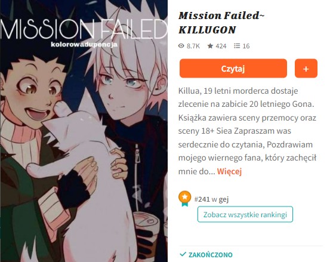Click the gej tag link in ranking
The width and height of the screenshot is (333, 262).
point(224,199)
